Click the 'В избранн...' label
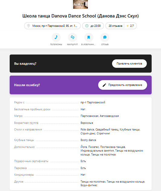This screenshot has width=161, height=191. (88, 45)
